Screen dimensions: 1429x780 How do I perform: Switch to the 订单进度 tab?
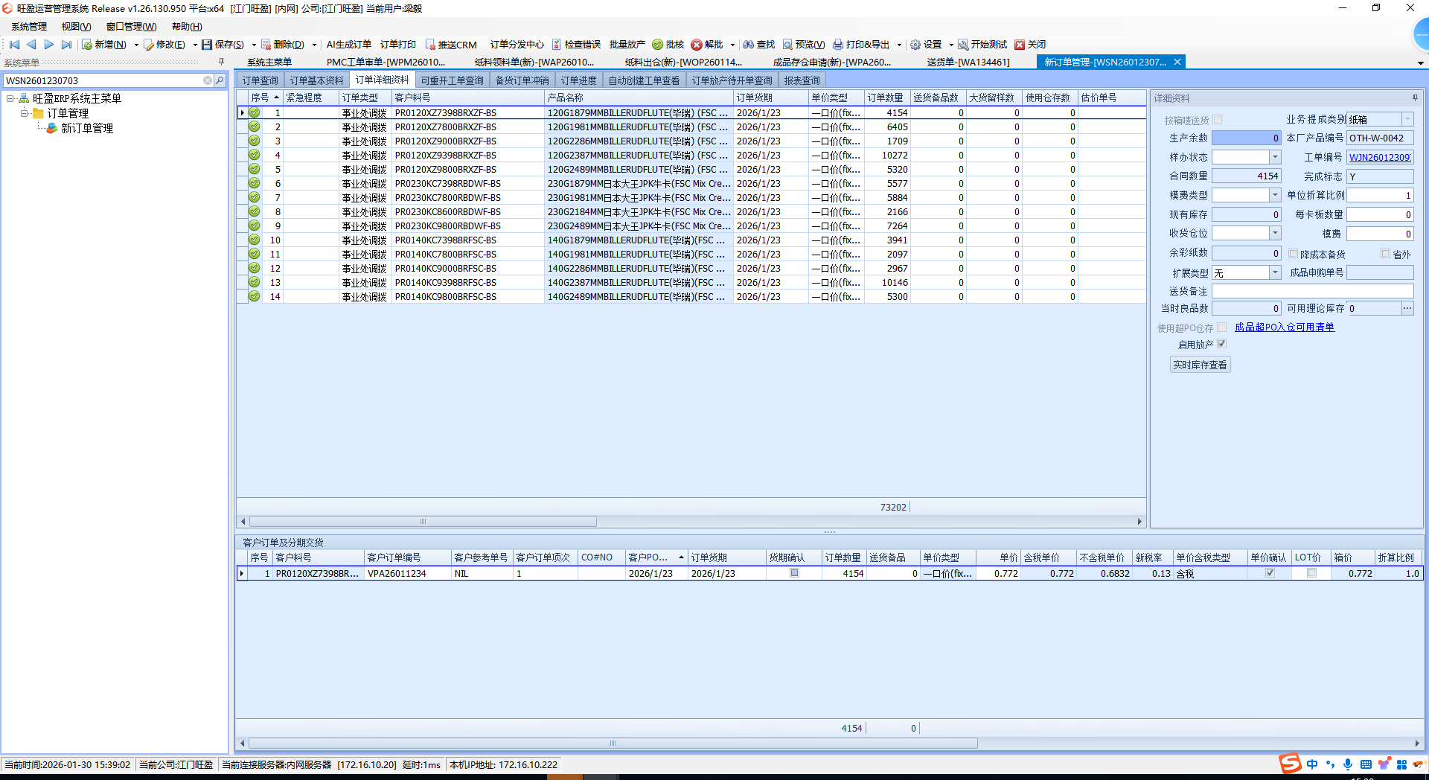click(578, 80)
